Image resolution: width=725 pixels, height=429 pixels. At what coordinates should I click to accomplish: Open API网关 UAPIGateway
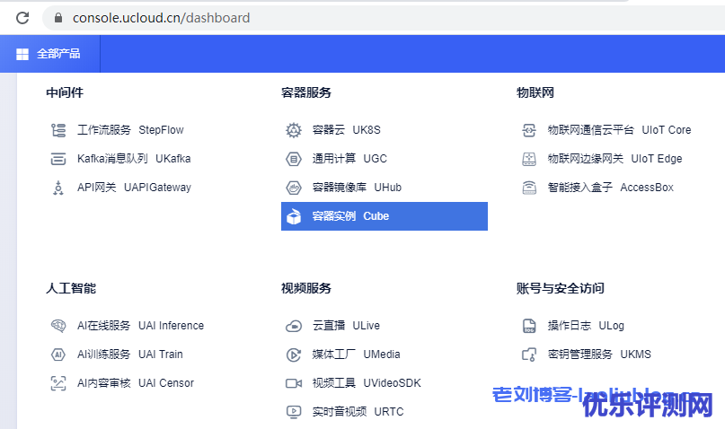coord(134,188)
